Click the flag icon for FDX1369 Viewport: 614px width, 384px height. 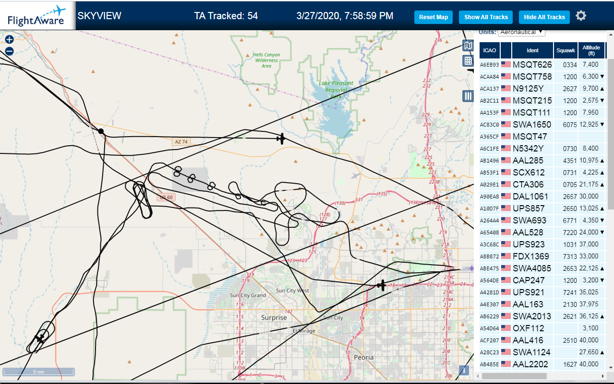pyautogui.click(x=506, y=256)
